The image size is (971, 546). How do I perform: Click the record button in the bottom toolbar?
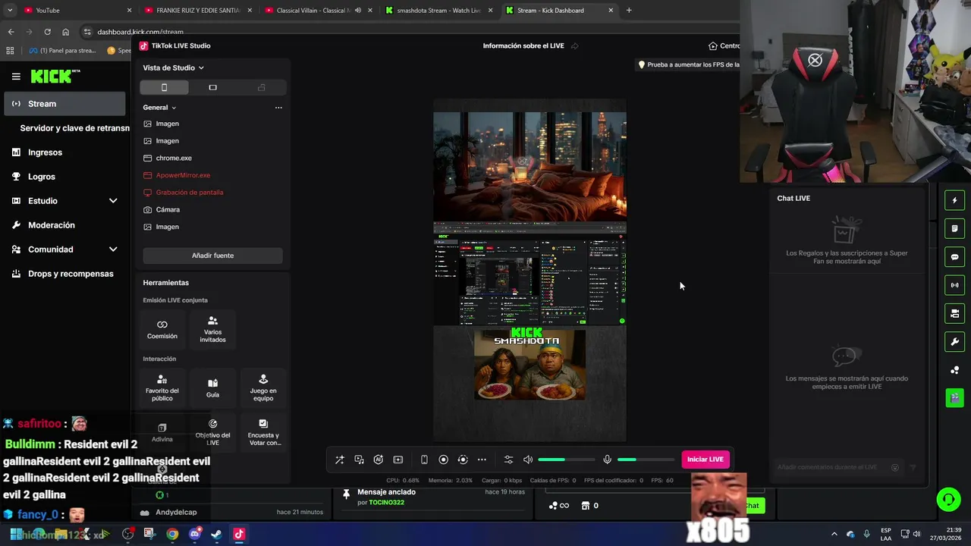coord(444,460)
